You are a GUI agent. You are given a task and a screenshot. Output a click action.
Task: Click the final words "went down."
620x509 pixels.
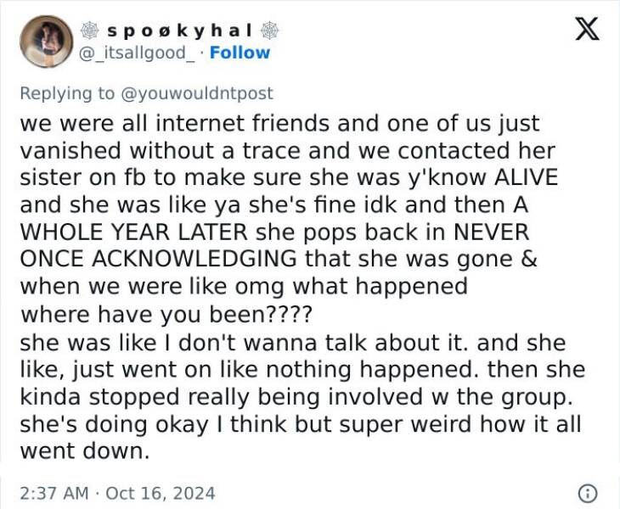tap(85, 451)
